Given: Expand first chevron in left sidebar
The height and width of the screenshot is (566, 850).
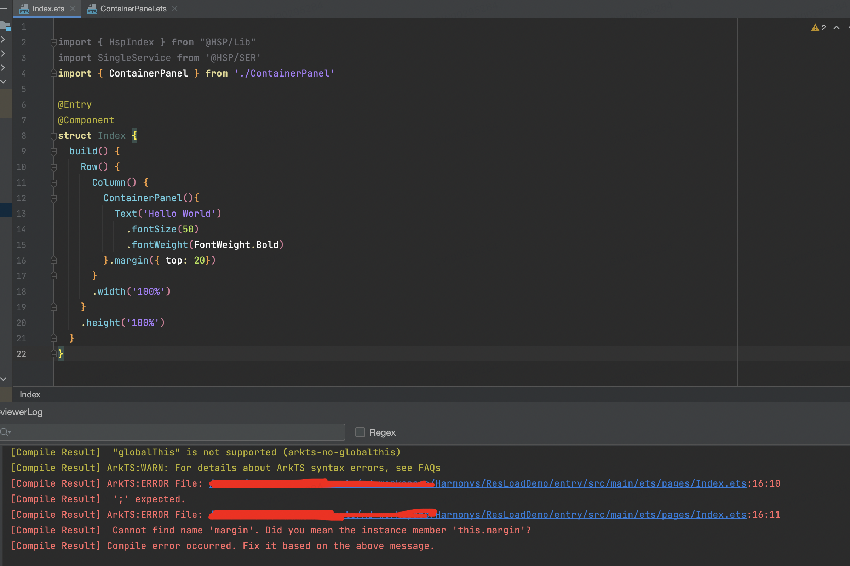Looking at the screenshot, I should coord(3,39).
